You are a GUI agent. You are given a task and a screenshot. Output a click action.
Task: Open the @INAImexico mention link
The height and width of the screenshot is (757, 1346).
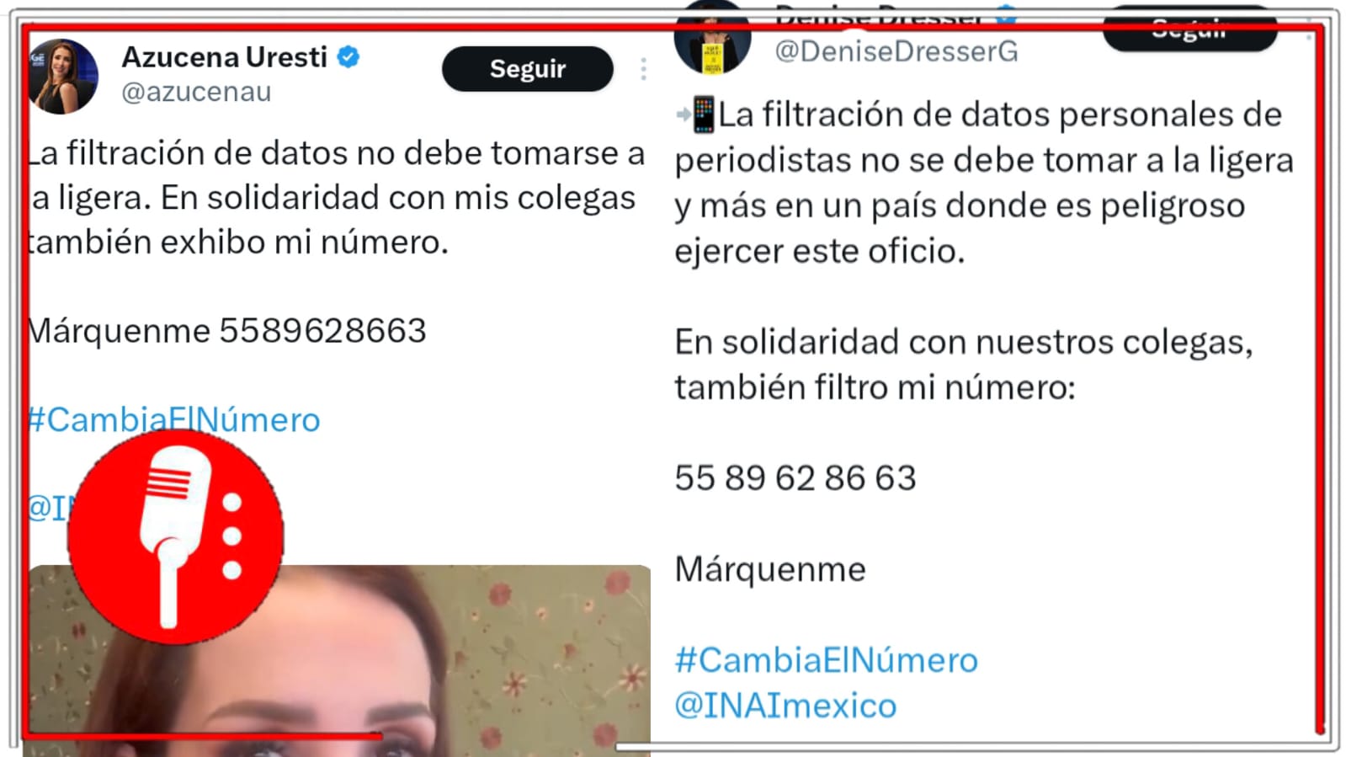pyautogui.click(x=785, y=706)
